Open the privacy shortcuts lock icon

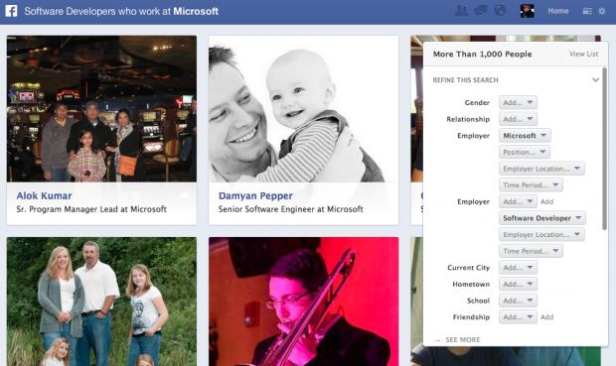click(587, 11)
